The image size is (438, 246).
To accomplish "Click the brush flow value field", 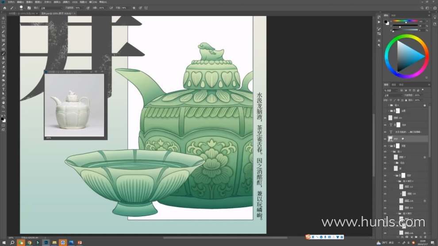I will [x=102, y=8].
